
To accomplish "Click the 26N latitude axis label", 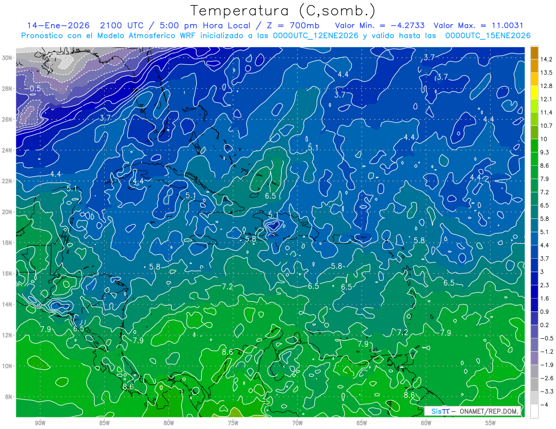I will pyautogui.click(x=7, y=119).
